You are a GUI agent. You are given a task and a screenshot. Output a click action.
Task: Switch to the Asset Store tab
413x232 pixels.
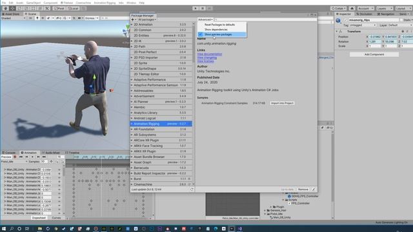click(x=11, y=14)
